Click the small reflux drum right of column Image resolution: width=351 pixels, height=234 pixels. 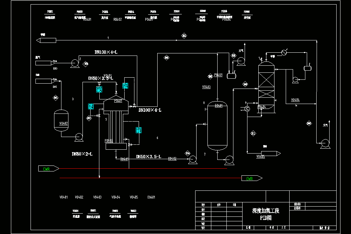307,68
